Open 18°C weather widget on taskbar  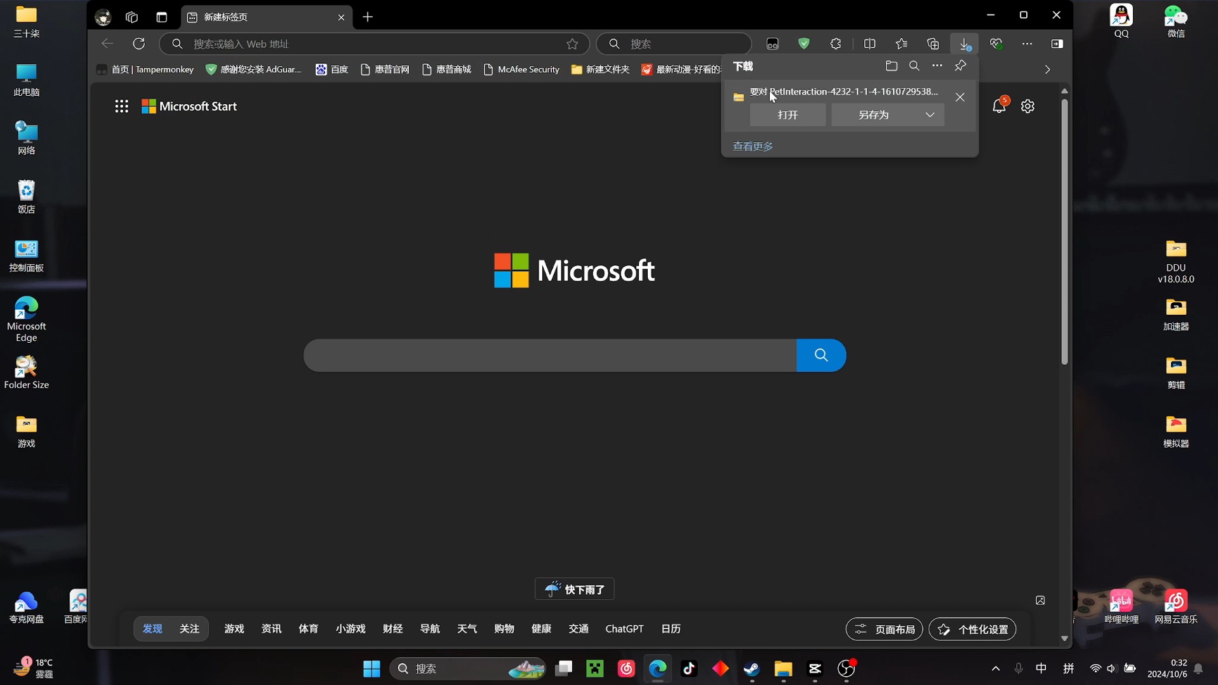(x=33, y=668)
